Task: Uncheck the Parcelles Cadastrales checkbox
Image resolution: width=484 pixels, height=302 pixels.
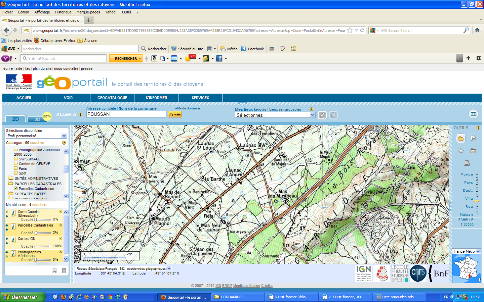Action: 16,189
